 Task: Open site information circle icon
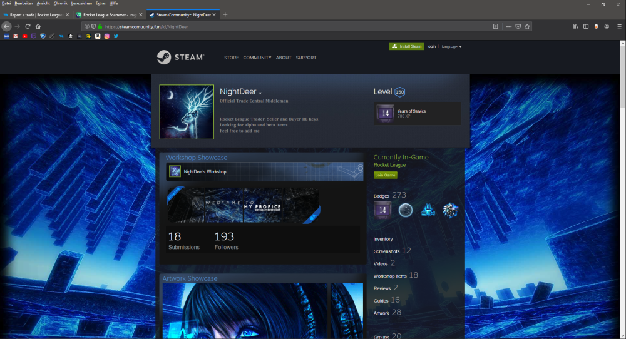click(x=86, y=27)
